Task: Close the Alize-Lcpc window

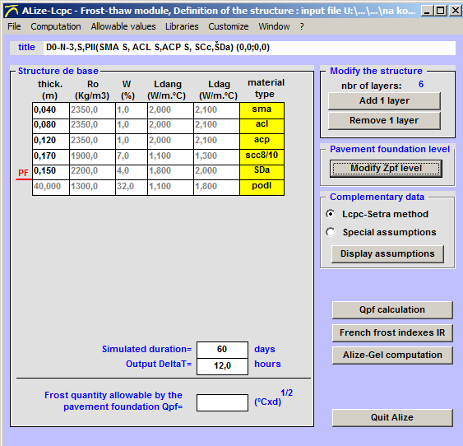Action: click(456, 12)
